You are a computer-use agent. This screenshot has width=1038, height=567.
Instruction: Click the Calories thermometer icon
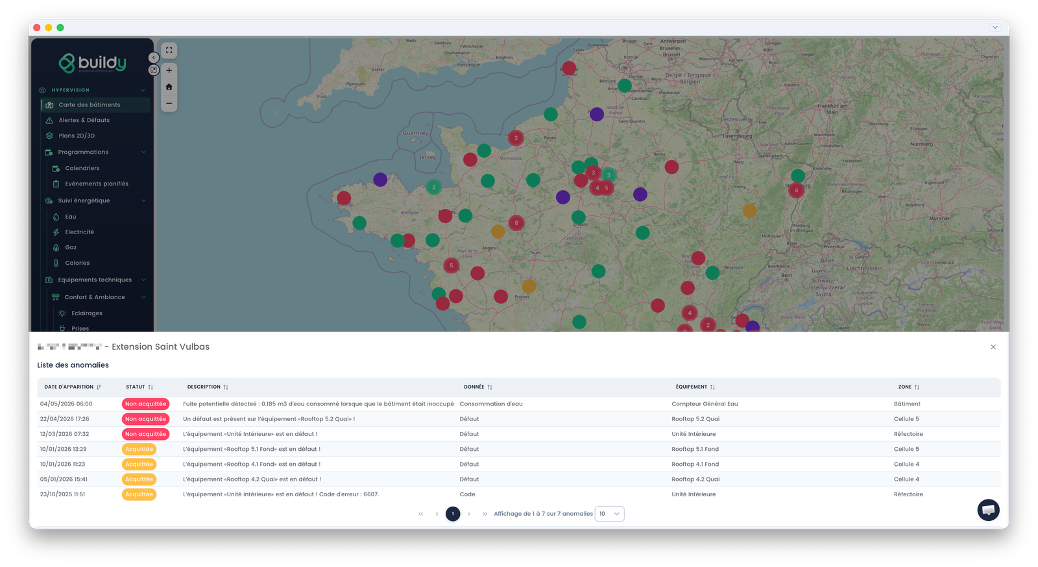tap(56, 263)
